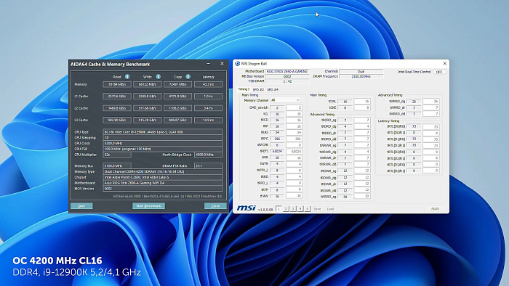Click the editable tWRRD_sg value field
Image resolution: width=509 pixels, height=286 pixels.
(x=362, y=196)
